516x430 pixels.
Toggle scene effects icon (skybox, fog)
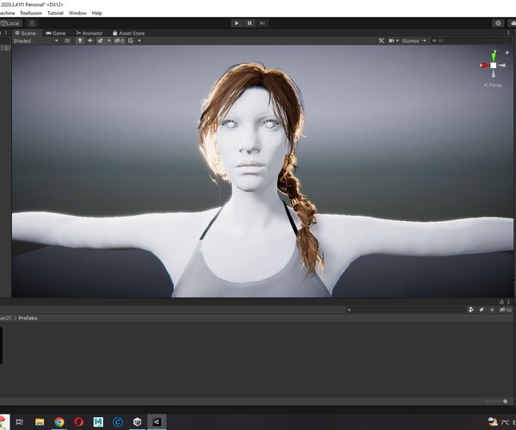pyautogui.click(x=100, y=40)
